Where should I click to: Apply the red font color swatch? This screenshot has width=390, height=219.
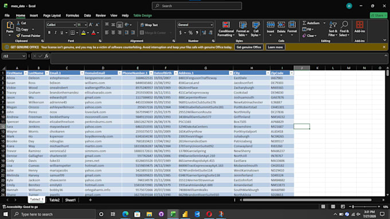coord(93,33)
